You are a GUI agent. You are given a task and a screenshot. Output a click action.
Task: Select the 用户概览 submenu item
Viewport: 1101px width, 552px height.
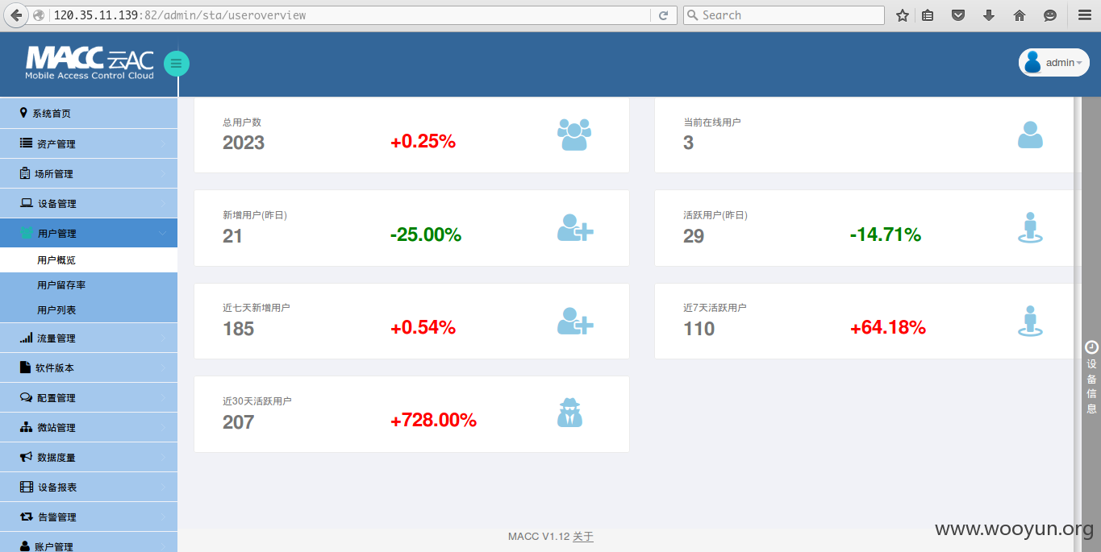(x=89, y=260)
